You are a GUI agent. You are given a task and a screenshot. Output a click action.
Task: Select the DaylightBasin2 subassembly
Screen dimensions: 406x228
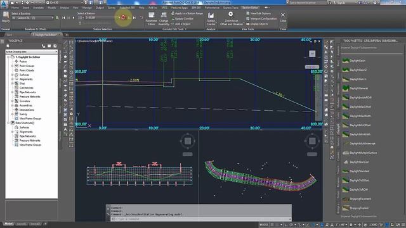(355, 70)
